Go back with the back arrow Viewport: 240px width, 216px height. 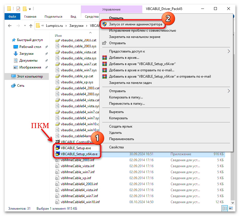coord(10,26)
